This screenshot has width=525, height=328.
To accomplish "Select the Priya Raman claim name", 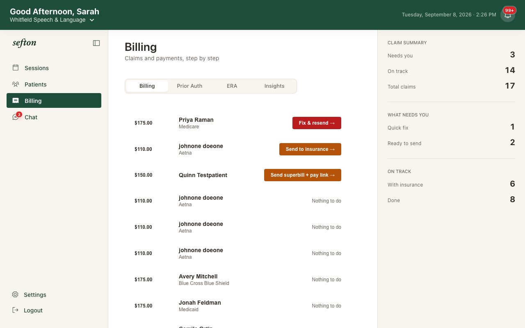I will click(x=196, y=120).
